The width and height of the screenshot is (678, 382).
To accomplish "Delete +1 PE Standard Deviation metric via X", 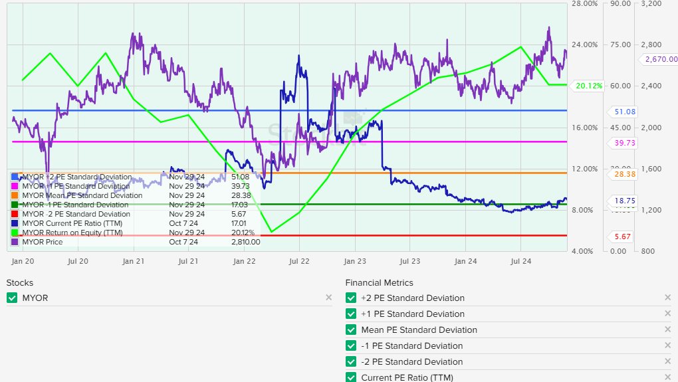I will tap(668, 314).
